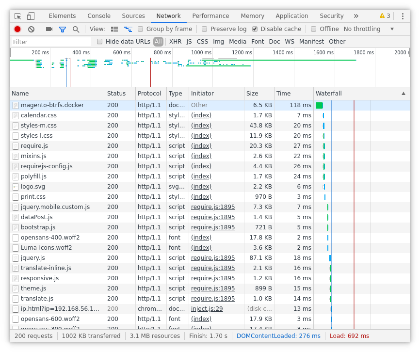420x352 pixels.
Task: Reverse Waterfall sorting with its arrow
Action: click(404, 93)
